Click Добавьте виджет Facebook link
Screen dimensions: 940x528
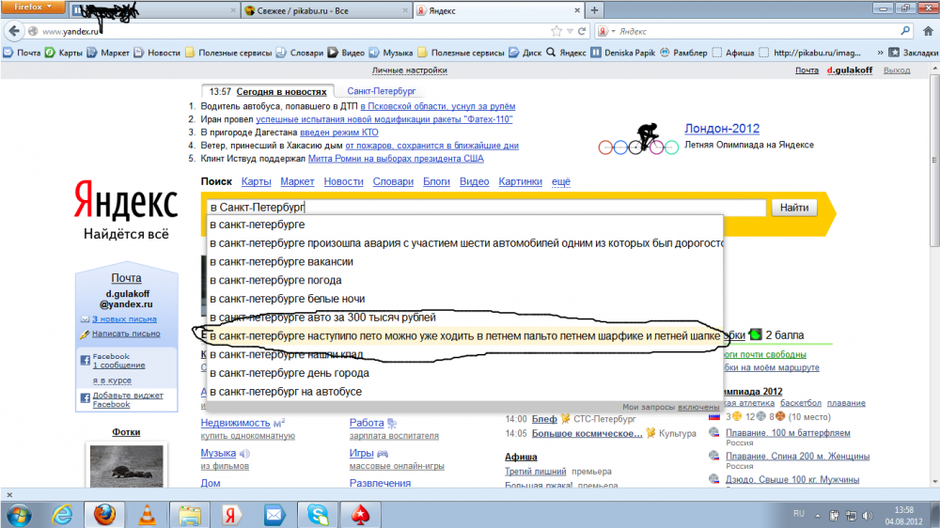coord(128,399)
